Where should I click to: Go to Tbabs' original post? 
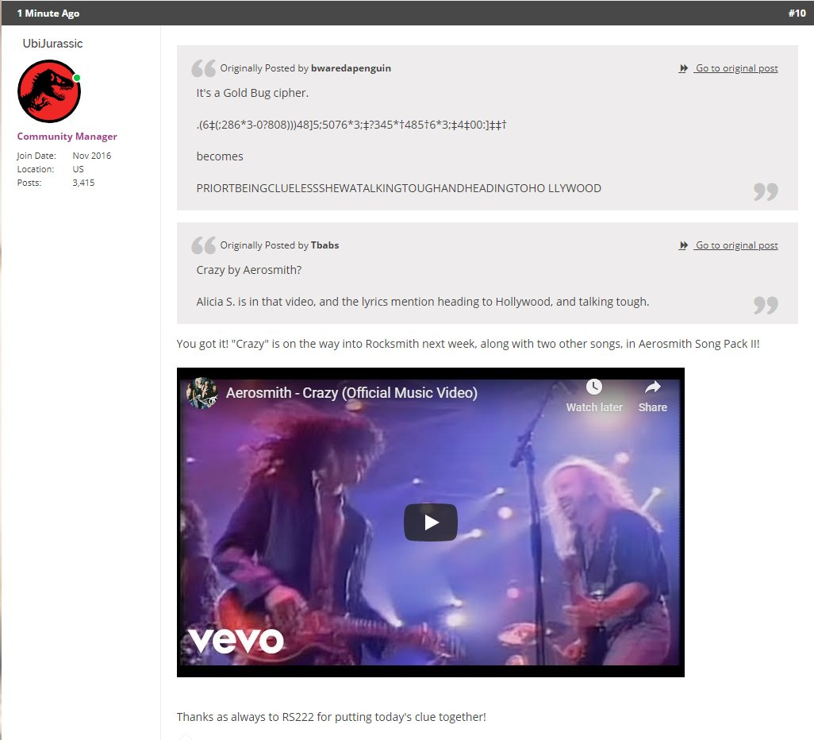[737, 245]
